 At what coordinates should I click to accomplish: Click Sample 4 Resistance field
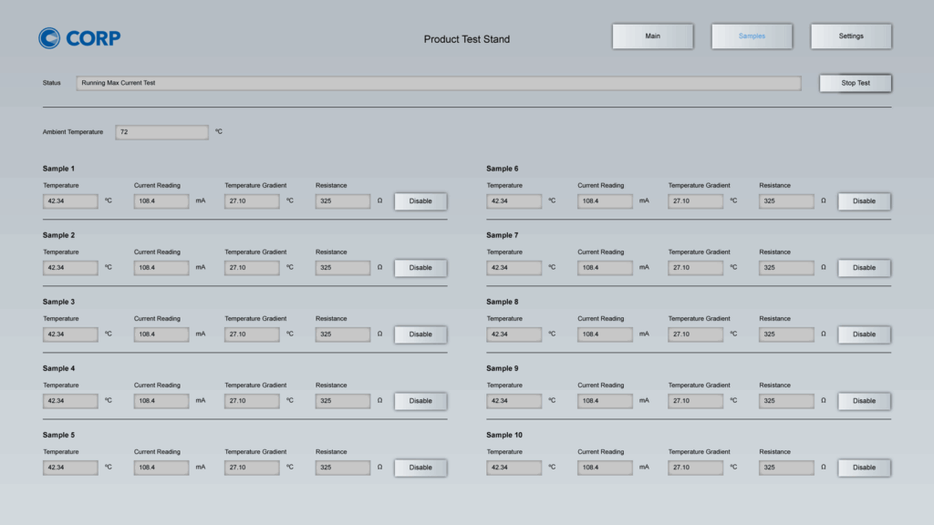(343, 401)
